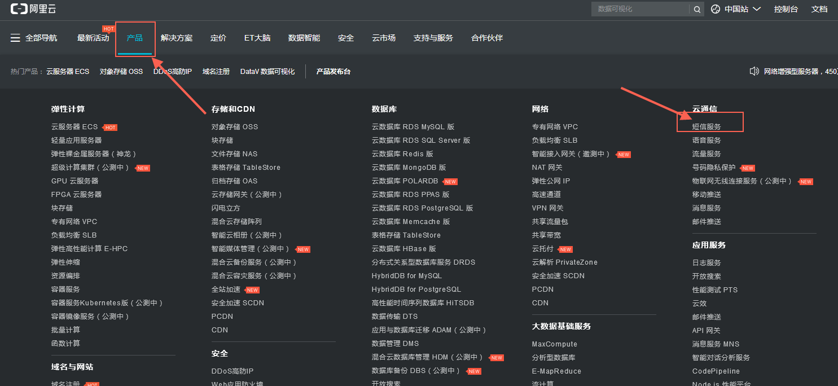Open 数据管理 DMS link

396,344
